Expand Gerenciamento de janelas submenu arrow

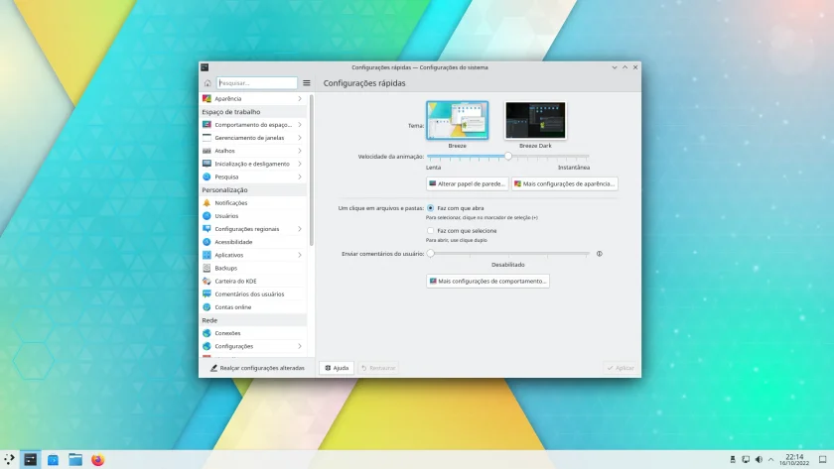point(300,138)
